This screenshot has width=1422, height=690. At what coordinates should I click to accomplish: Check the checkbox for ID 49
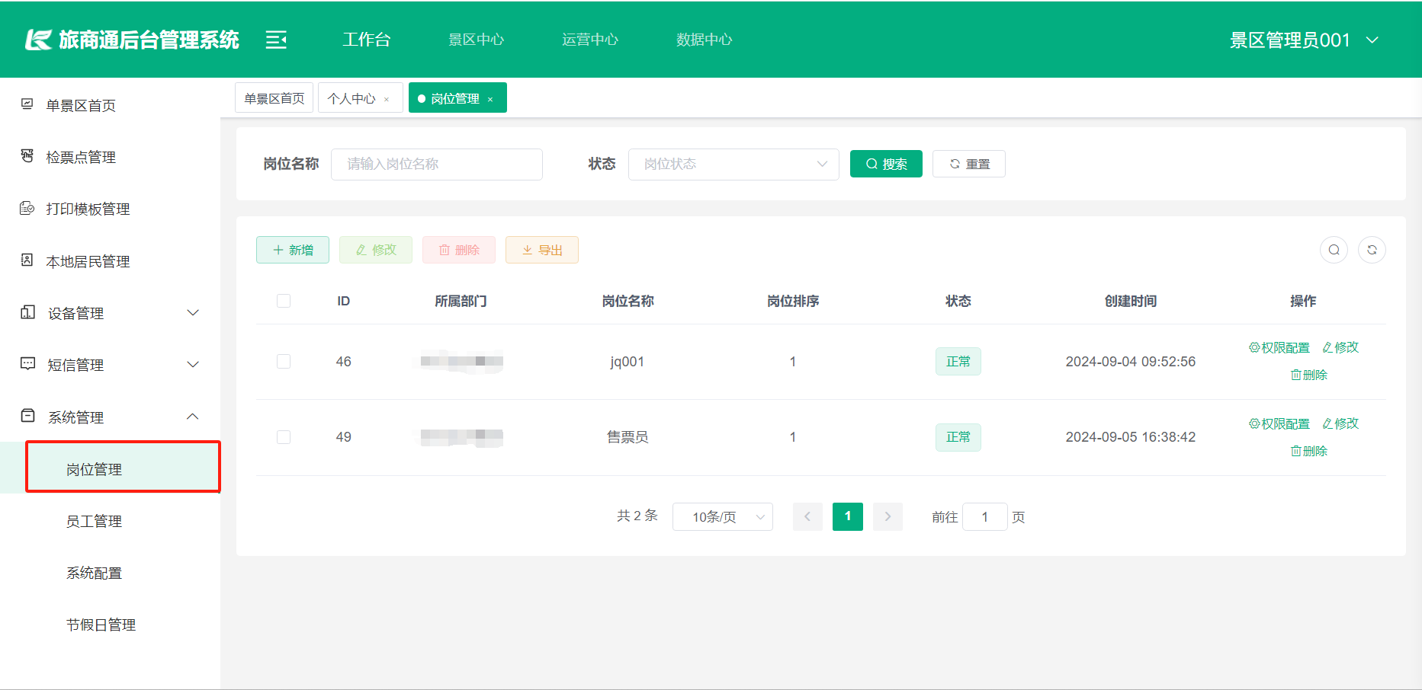click(x=284, y=437)
